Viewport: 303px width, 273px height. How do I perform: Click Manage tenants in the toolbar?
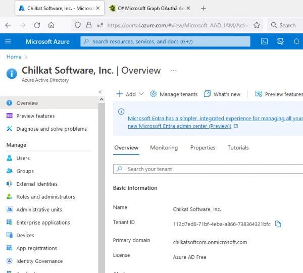pyautogui.click(x=174, y=94)
